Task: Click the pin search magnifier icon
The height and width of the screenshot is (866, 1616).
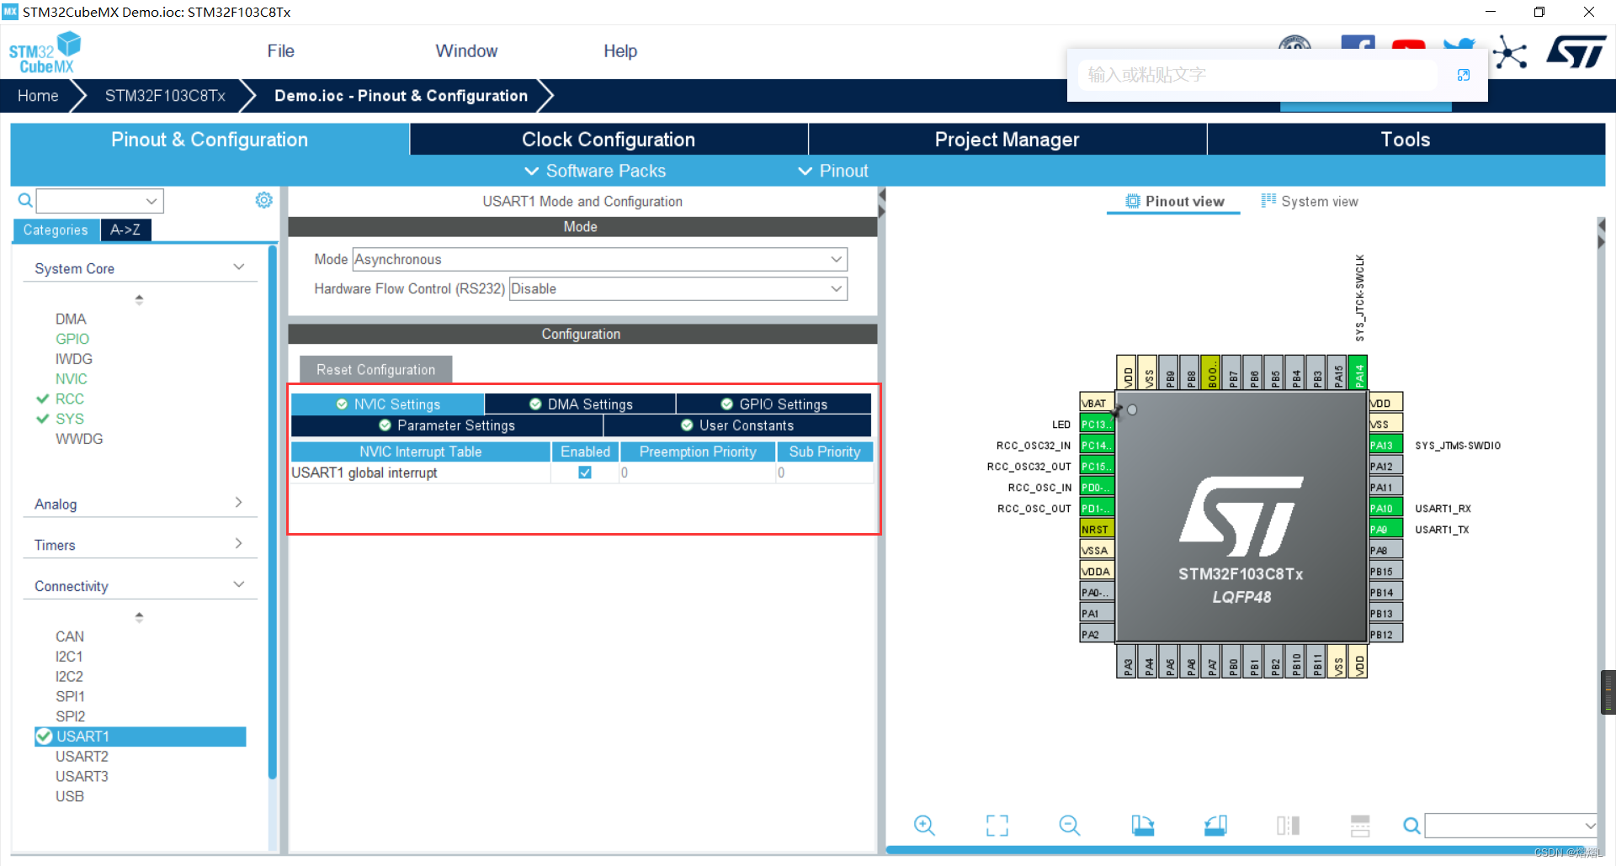Action: [x=1411, y=826]
